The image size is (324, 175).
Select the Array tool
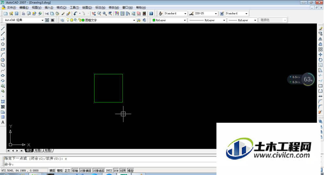320,49
